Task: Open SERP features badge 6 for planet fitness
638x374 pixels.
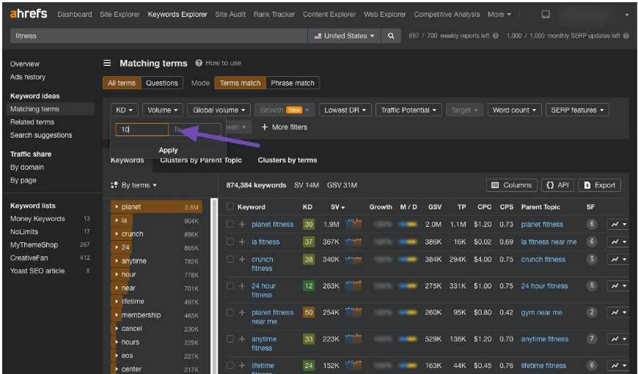Action: pos(592,224)
